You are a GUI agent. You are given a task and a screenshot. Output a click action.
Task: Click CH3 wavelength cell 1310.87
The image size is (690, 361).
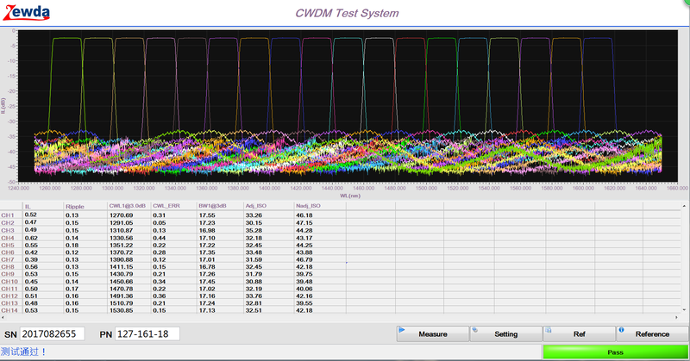coord(121,230)
